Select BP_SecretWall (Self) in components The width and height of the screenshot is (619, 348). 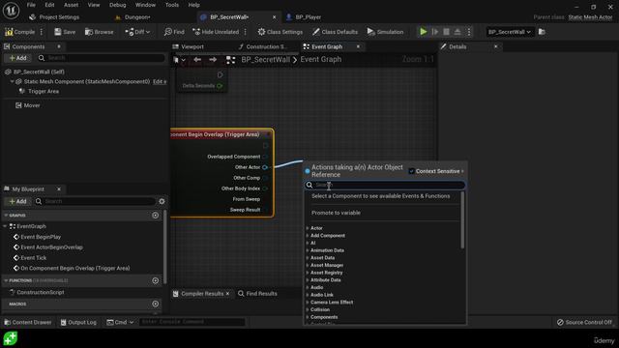pos(39,72)
